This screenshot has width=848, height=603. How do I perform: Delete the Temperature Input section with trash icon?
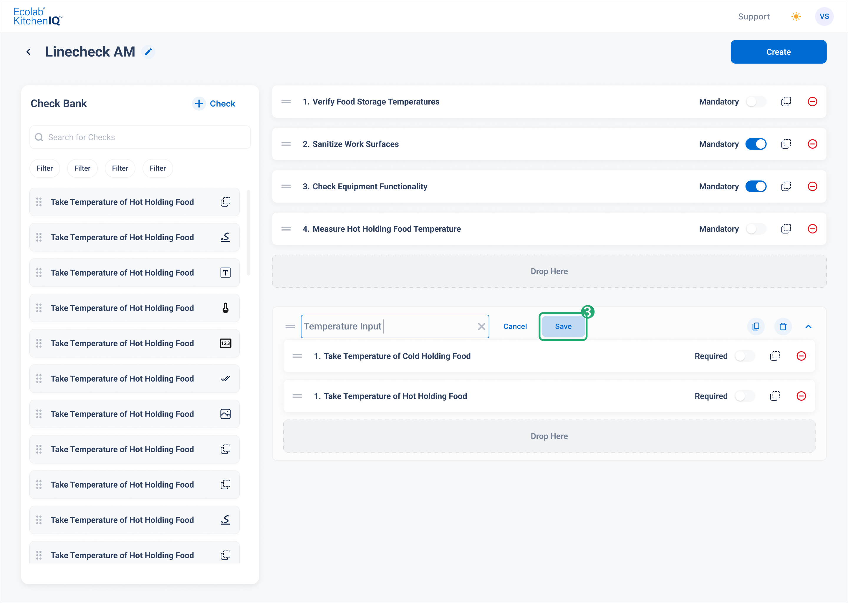point(783,326)
